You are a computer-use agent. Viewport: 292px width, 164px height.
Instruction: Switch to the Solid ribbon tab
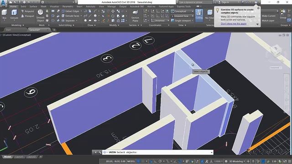[x=23, y=6]
